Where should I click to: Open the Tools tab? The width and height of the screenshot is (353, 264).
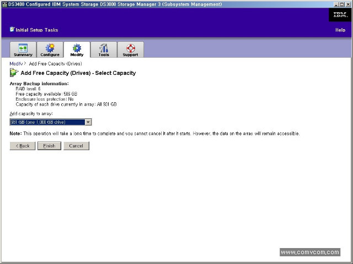104,50
